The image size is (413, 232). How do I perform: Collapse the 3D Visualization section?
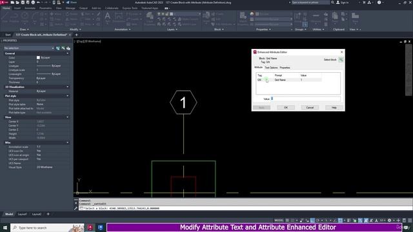tap(68, 87)
